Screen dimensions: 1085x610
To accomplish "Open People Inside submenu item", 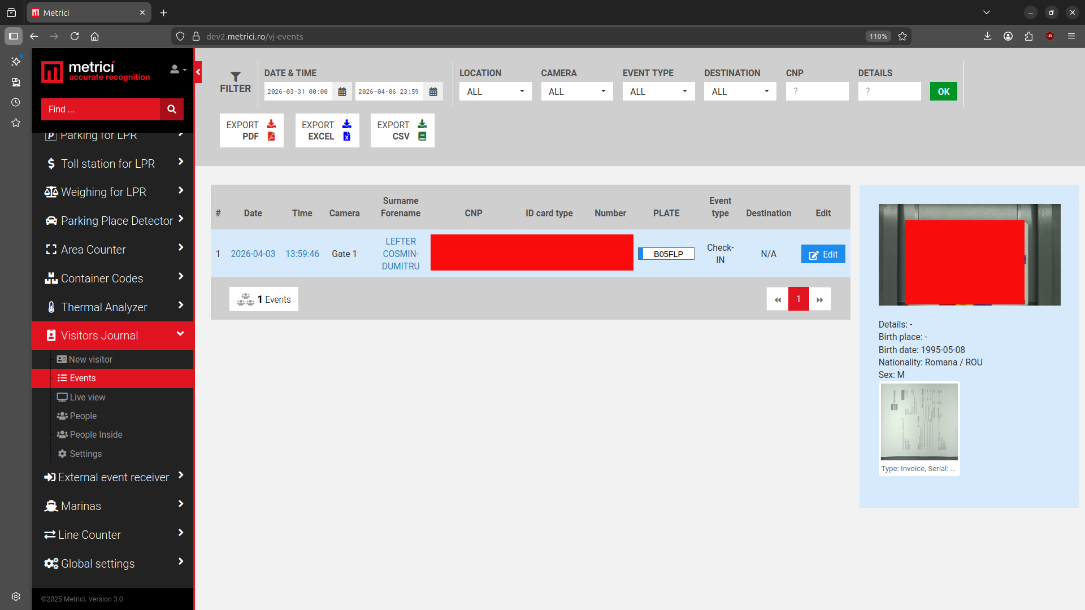I will (113, 434).
